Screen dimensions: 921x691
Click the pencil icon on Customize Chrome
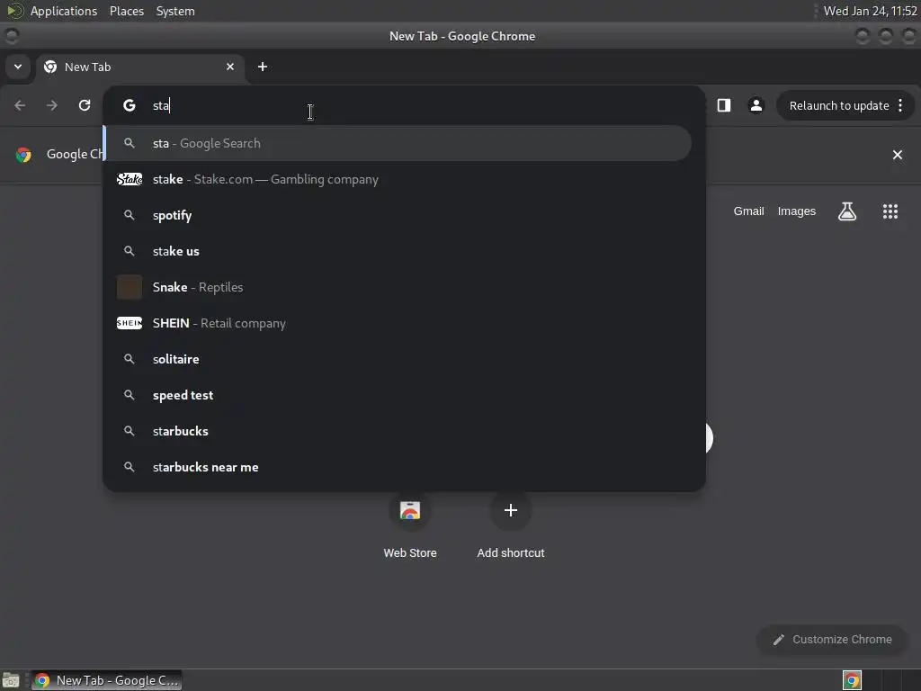tap(779, 640)
